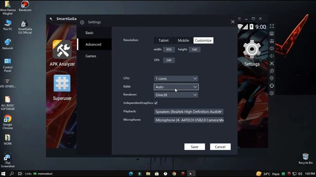316x177 pixels.
Task: Open taskbar search magnifier
Action: point(12,174)
